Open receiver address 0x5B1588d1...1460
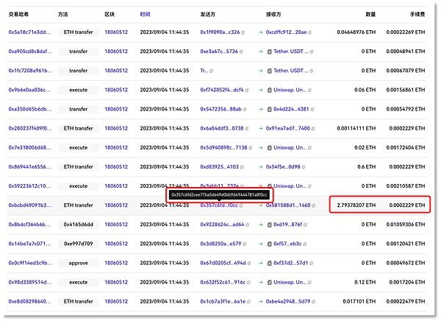The width and height of the screenshot is (441, 321). click(287, 205)
